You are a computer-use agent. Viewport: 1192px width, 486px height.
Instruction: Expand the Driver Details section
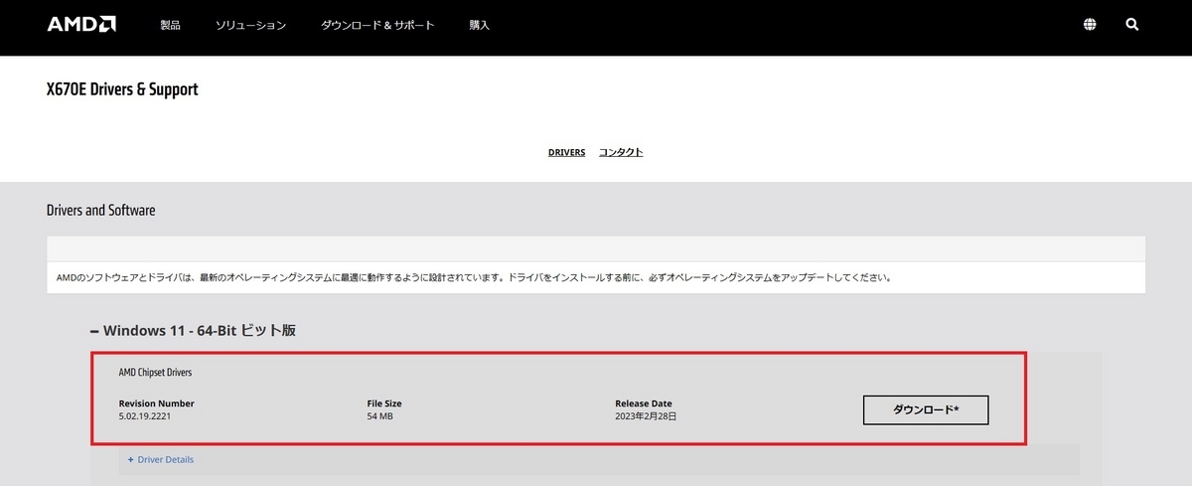pos(161,459)
